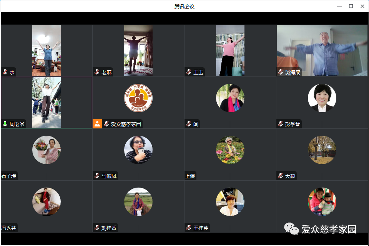Click the orange host icon beside 爱众慈孝家园
The image size is (369, 246).
[97, 124]
